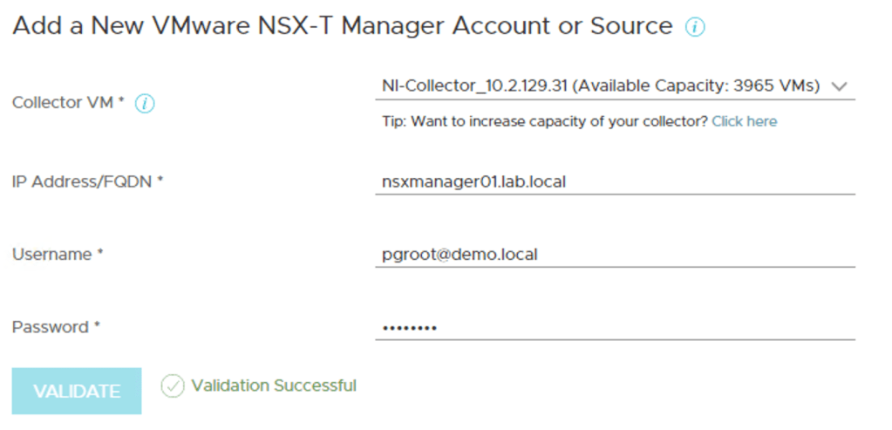This screenshot has width=892, height=430.
Task: Click the required asterisk next to Password
Action: [x=98, y=326]
